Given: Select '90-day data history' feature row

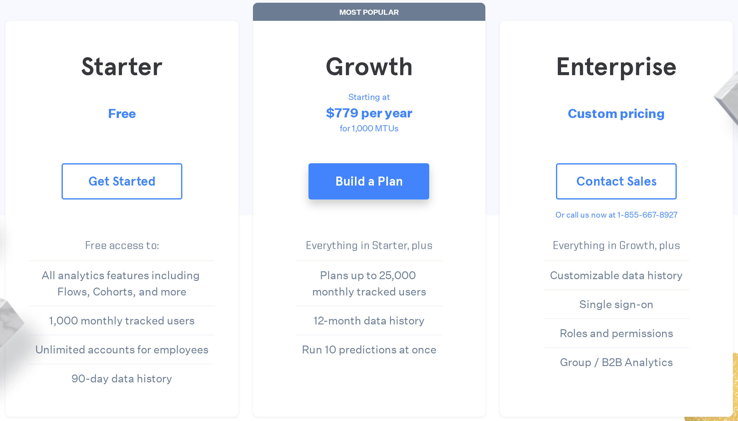Looking at the screenshot, I should point(121,379).
